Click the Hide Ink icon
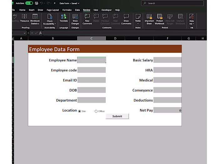This screenshot has width=219, height=164. [191, 16]
